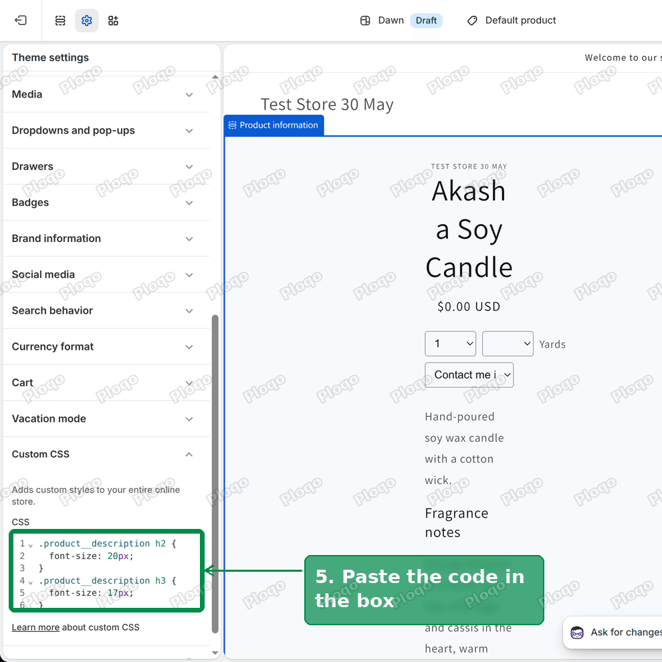
Task: Open the quantity dropdown showing 1
Action: pyautogui.click(x=450, y=344)
